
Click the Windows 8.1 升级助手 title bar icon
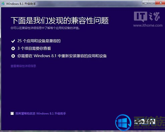(3, 3)
